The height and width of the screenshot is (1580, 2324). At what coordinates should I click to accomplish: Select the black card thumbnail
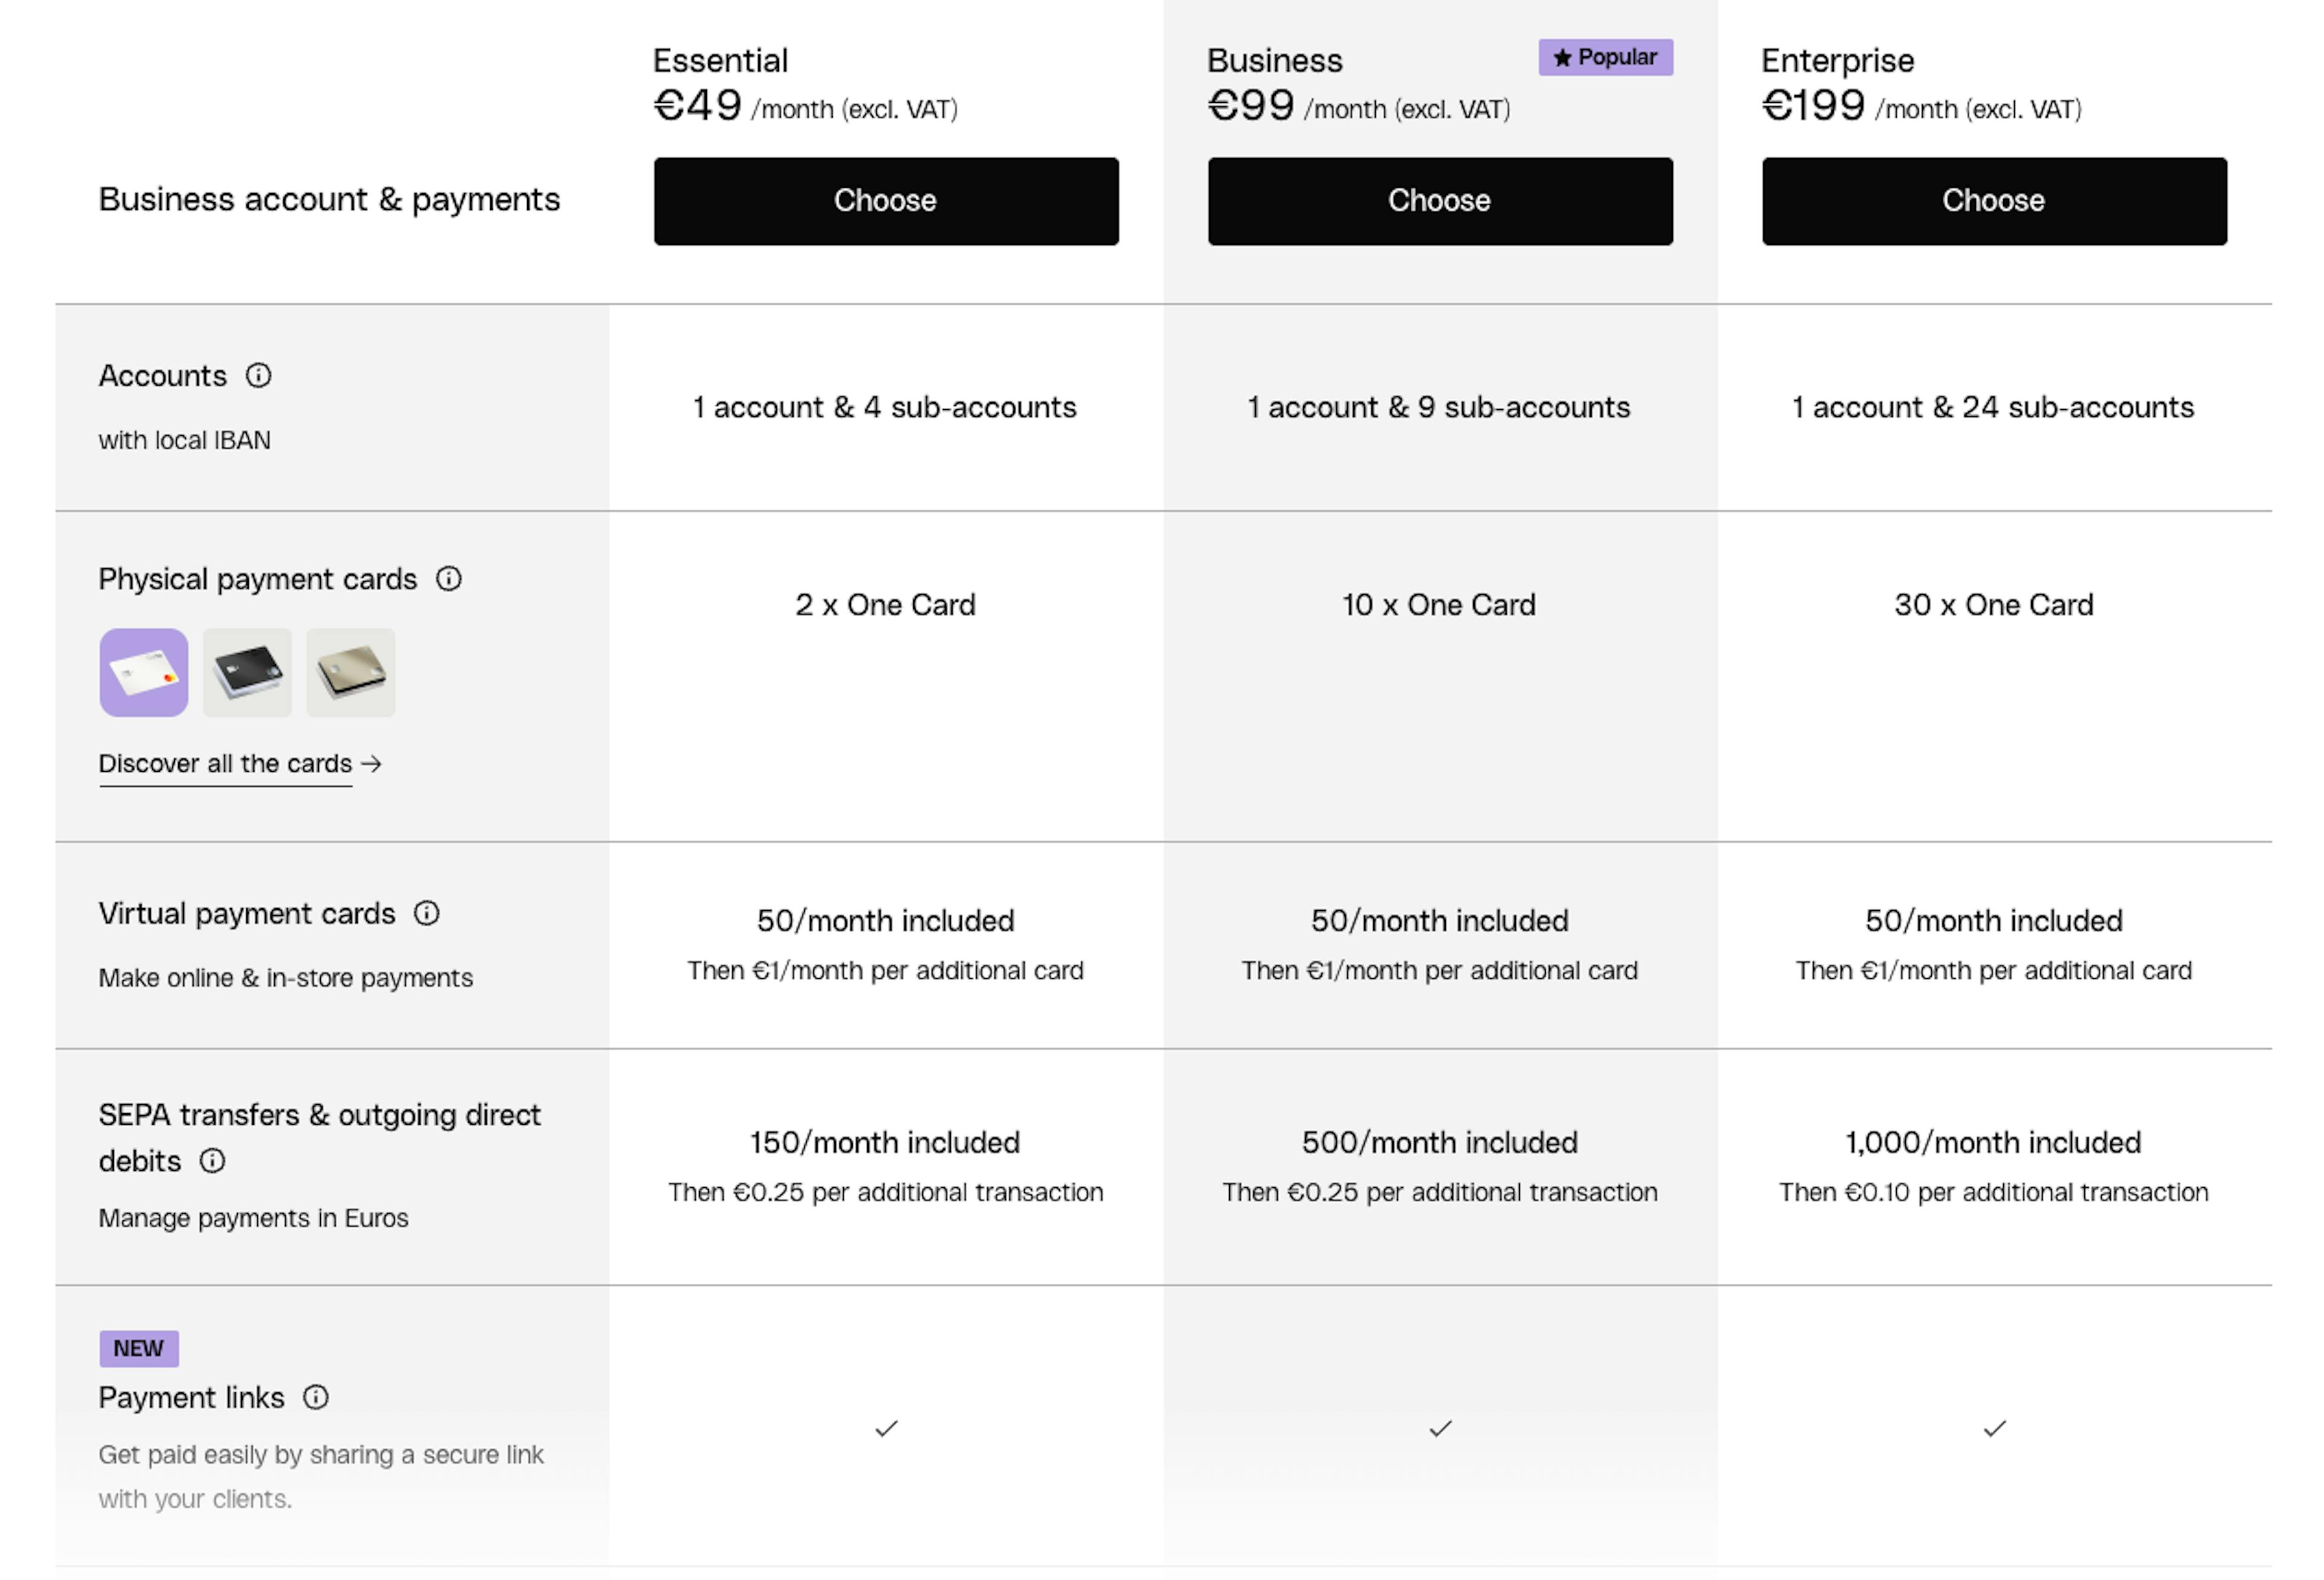click(x=247, y=673)
